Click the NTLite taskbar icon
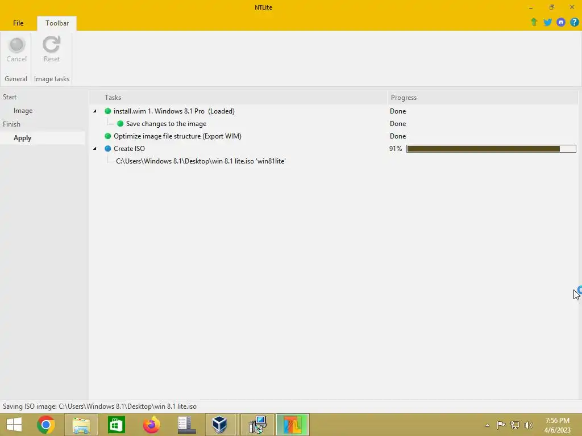 click(x=293, y=425)
